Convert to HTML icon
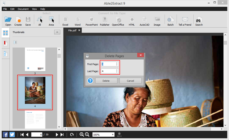 [x=132, y=19]
